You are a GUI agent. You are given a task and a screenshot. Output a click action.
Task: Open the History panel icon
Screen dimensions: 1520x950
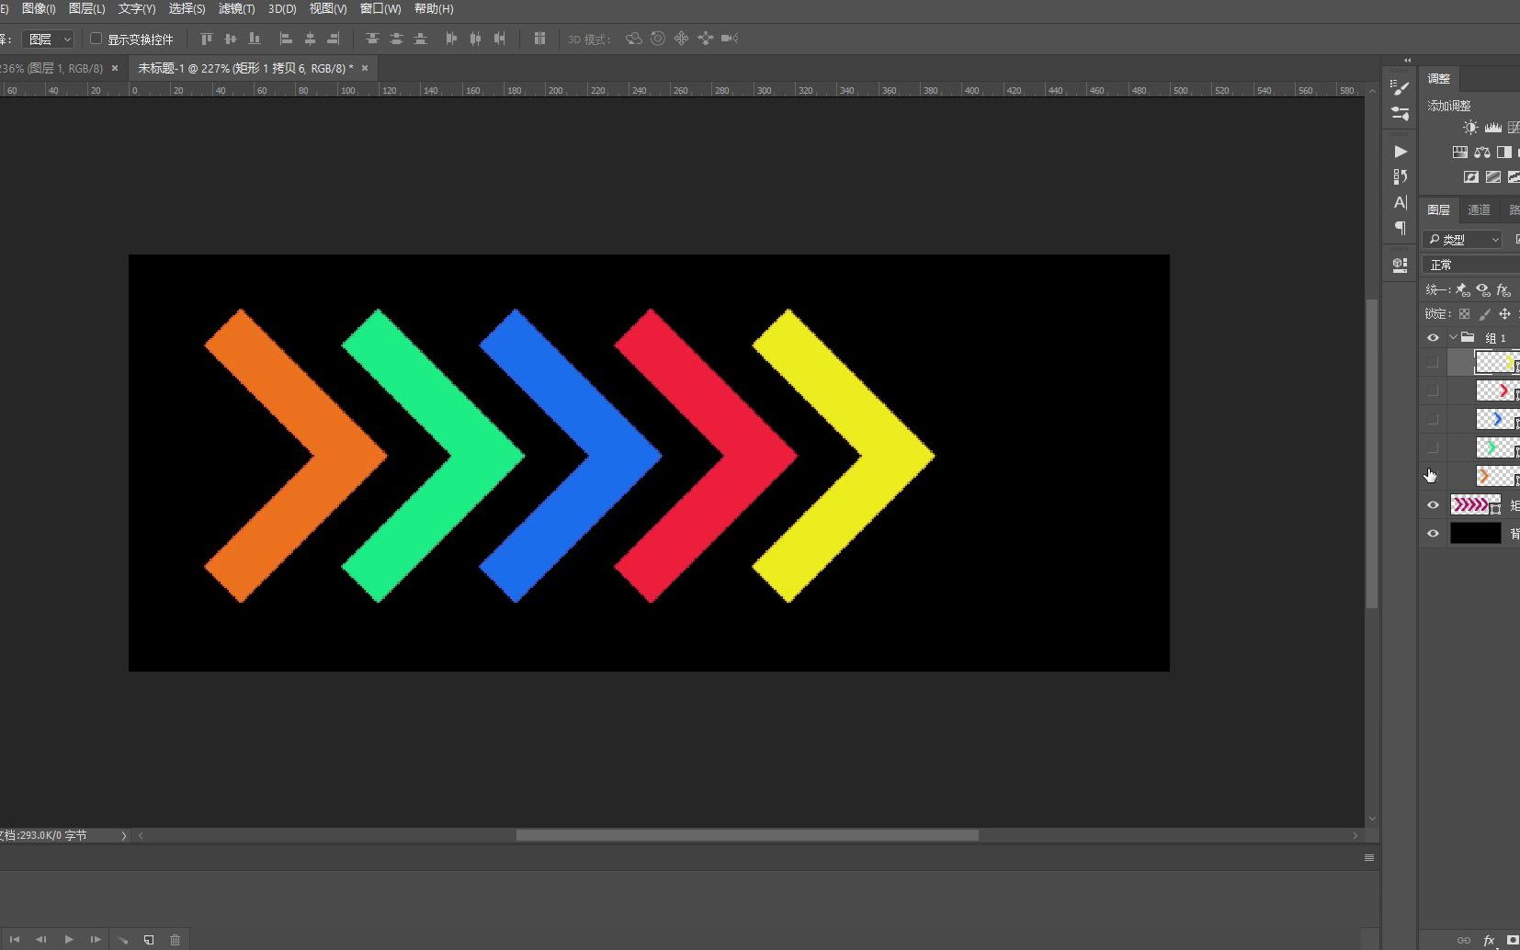coord(1400,176)
